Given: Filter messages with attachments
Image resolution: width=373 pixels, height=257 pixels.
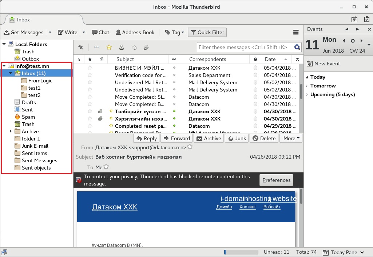Looking at the screenshot, I should point(146,47).
